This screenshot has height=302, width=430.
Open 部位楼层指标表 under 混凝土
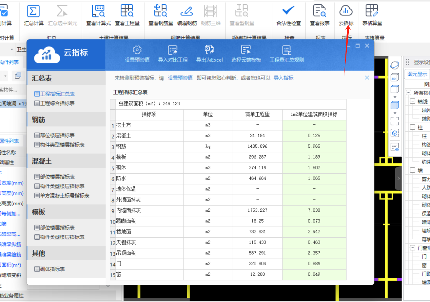(54, 177)
